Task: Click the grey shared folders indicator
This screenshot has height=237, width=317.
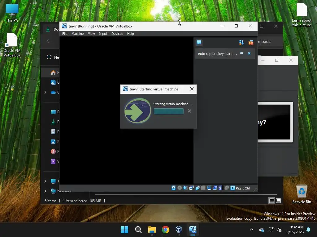Action: click(203, 188)
